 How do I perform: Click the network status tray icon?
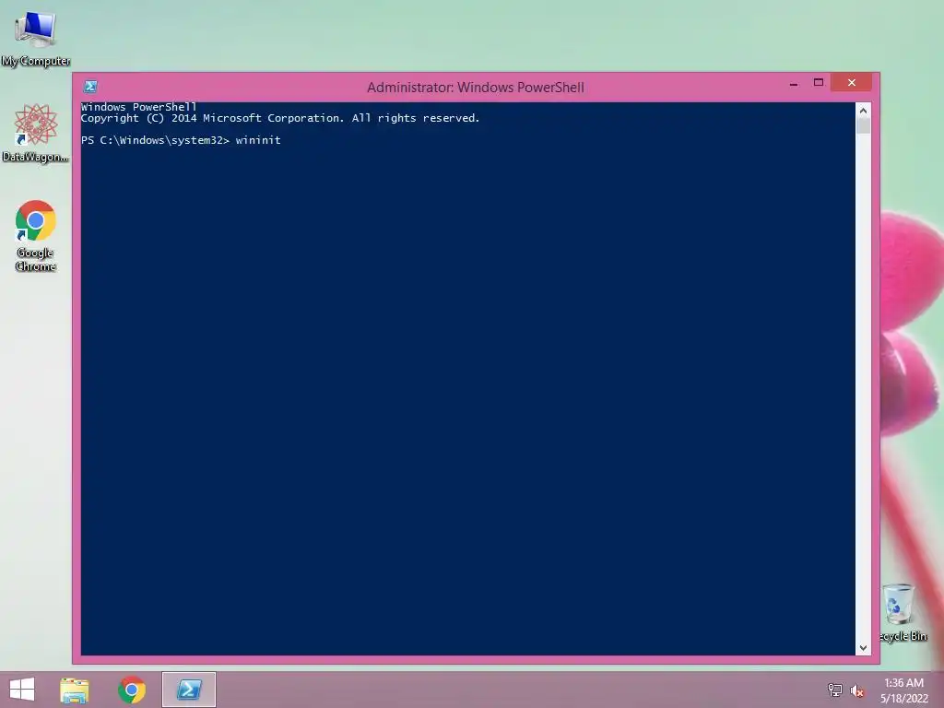tap(835, 690)
